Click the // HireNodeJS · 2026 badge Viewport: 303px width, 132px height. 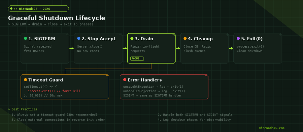point(38,9)
